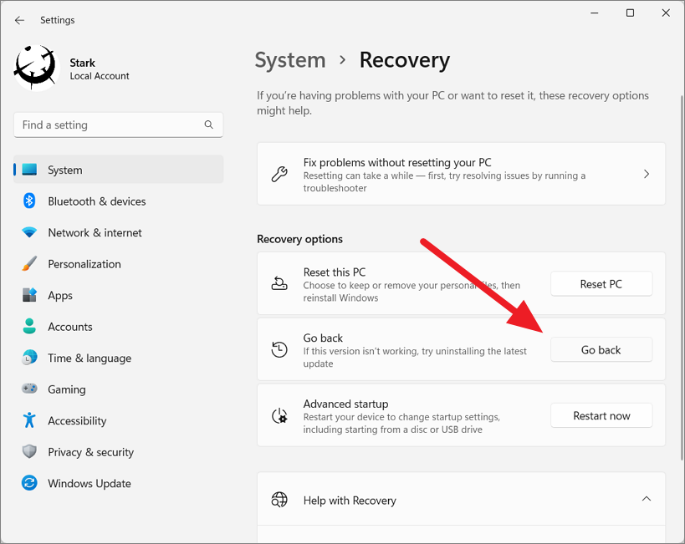Go to Personalization section
This screenshot has width=685, height=544.
click(119, 264)
